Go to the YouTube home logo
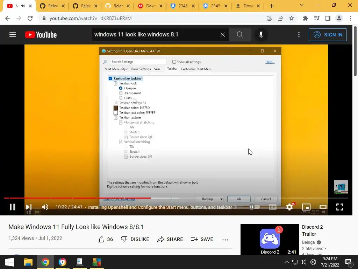This screenshot has width=358, height=269. click(41, 35)
